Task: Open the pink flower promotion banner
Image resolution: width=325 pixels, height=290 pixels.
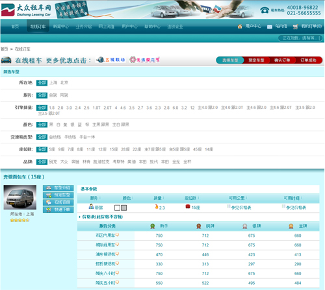Action: tap(144, 60)
